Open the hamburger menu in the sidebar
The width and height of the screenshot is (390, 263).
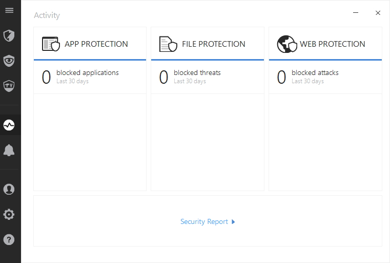[9, 10]
